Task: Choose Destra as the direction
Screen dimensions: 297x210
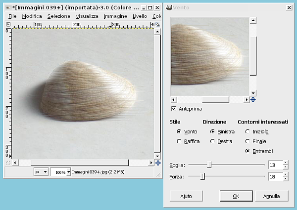Action: [213, 141]
